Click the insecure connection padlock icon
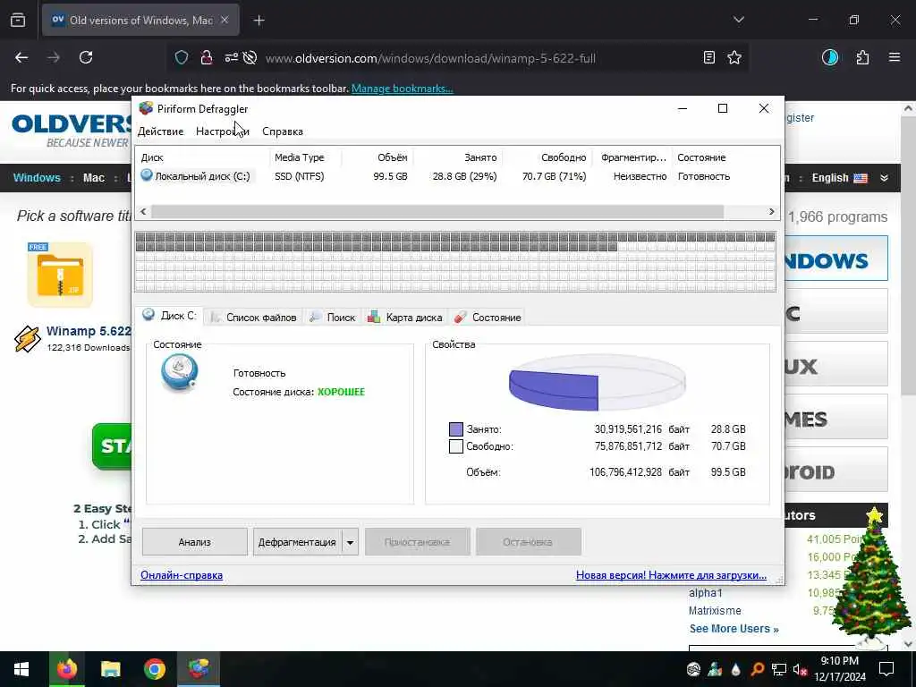 click(x=207, y=57)
